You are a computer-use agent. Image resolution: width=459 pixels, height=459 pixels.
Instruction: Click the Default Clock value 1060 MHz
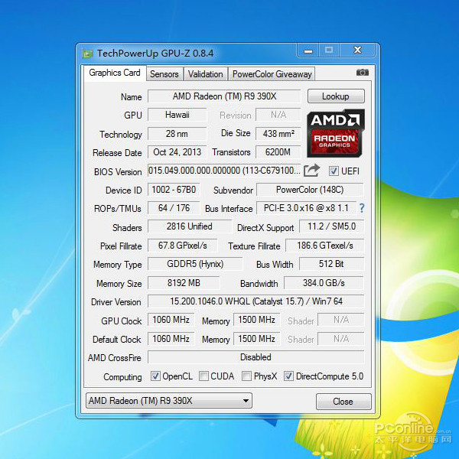click(171, 339)
